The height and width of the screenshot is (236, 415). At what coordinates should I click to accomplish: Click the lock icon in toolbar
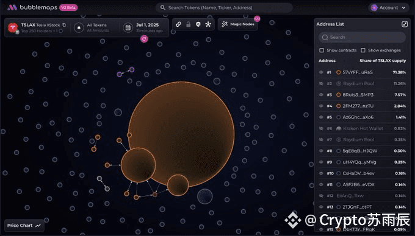click(x=188, y=24)
